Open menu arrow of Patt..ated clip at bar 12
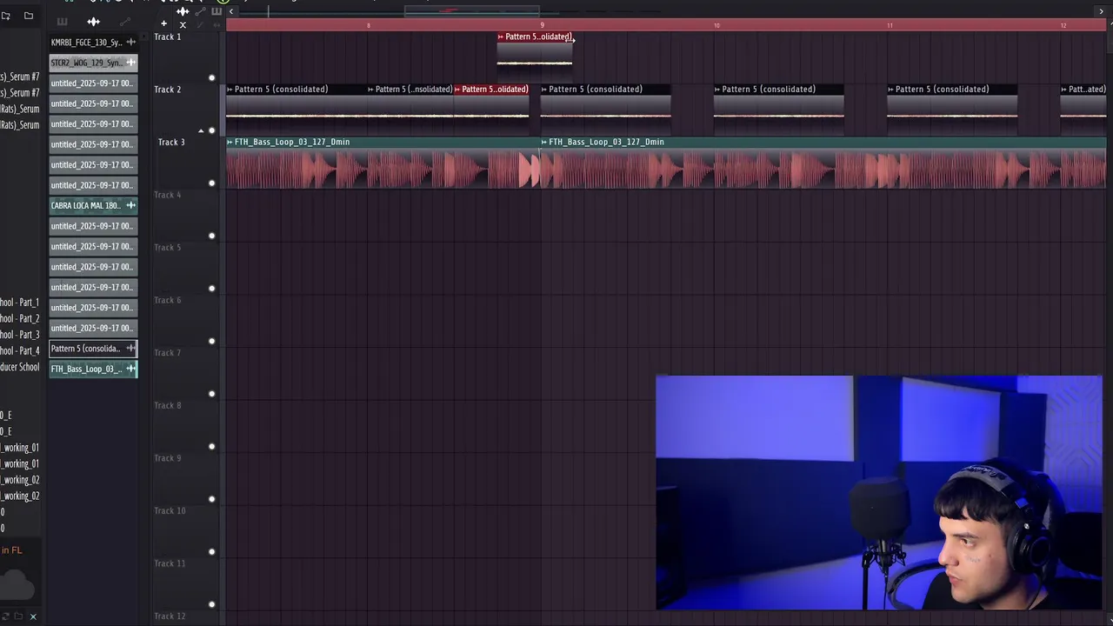This screenshot has height=626, width=1113. pos(1064,89)
